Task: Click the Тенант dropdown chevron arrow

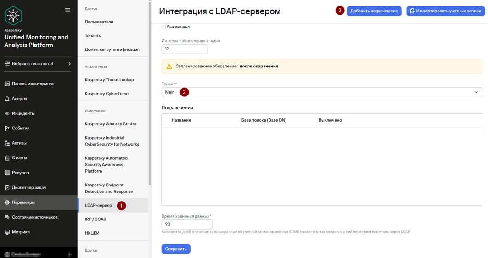Action: pyautogui.click(x=476, y=92)
